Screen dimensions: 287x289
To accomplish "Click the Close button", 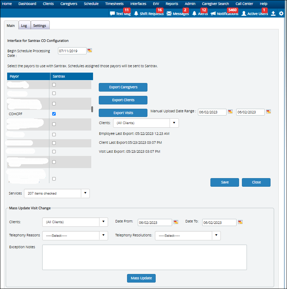I will click(256, 182).
